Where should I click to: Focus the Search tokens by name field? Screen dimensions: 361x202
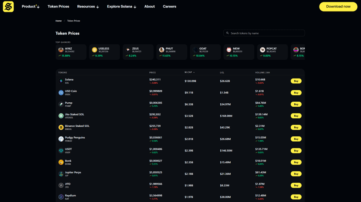[264, 33]
